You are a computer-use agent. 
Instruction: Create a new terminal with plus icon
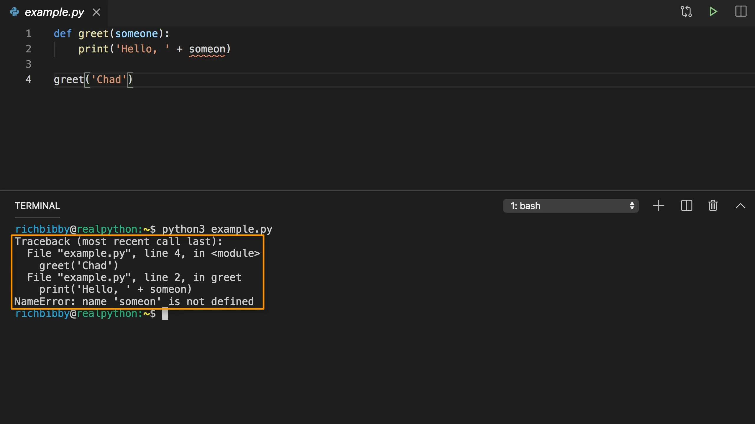tap(659, 206)
